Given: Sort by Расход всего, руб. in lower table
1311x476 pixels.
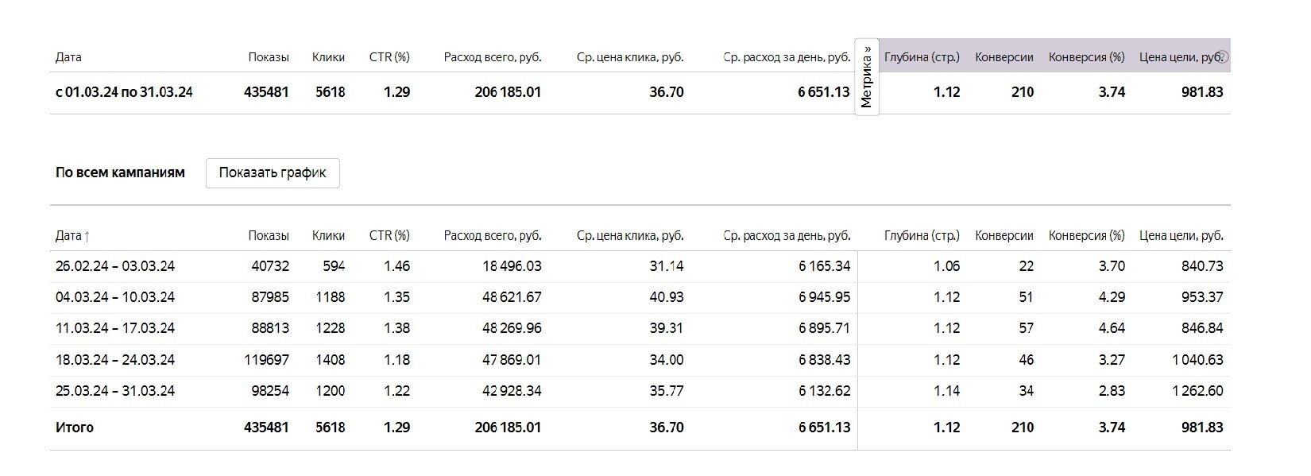Looking at the screenshot, I should (x=493, y=236).
